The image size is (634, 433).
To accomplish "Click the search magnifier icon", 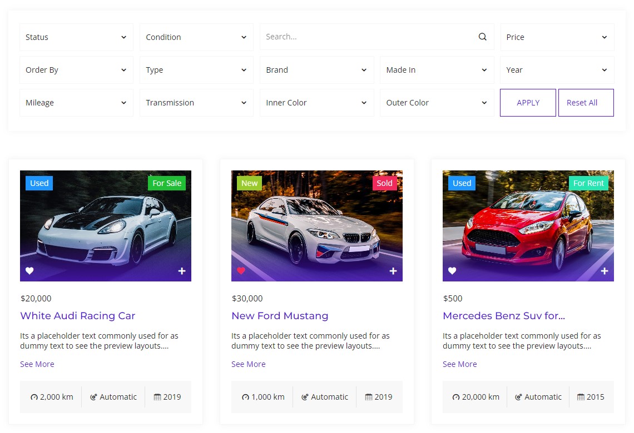I will coord(482,37).
